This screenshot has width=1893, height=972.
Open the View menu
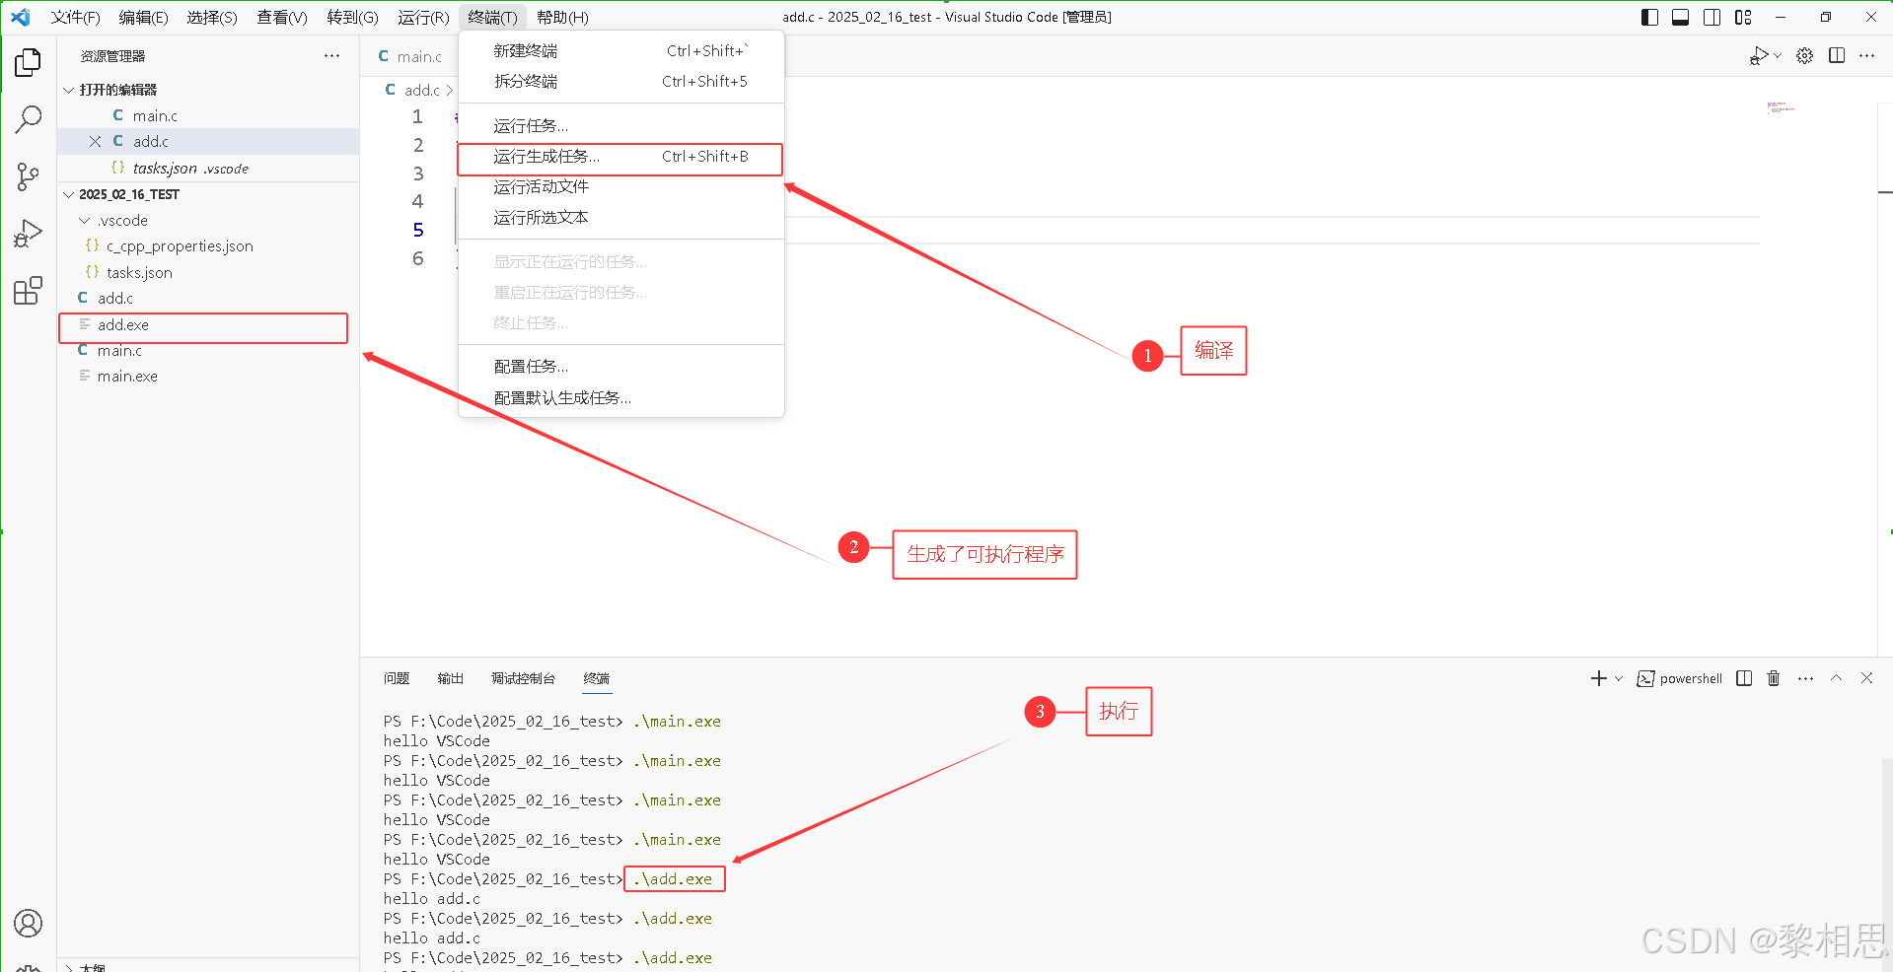click(281, 17)
